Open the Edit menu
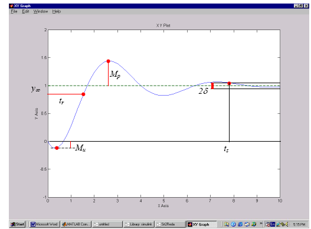 (x=25, y=12)
